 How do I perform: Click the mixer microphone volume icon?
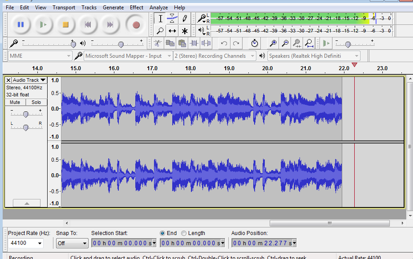pyautogui.click(x=14, y=43)
